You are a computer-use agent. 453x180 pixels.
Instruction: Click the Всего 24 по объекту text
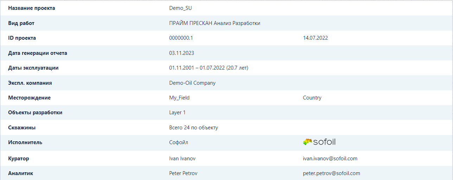[193, 128]
